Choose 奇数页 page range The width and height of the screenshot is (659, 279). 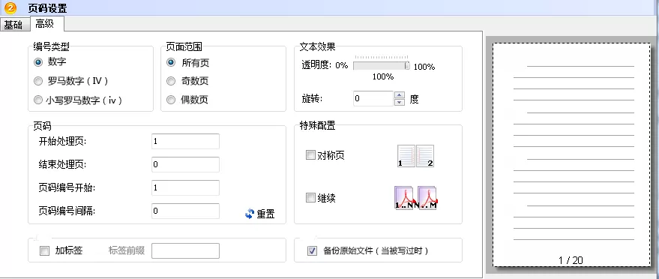[x=171, y=81]
